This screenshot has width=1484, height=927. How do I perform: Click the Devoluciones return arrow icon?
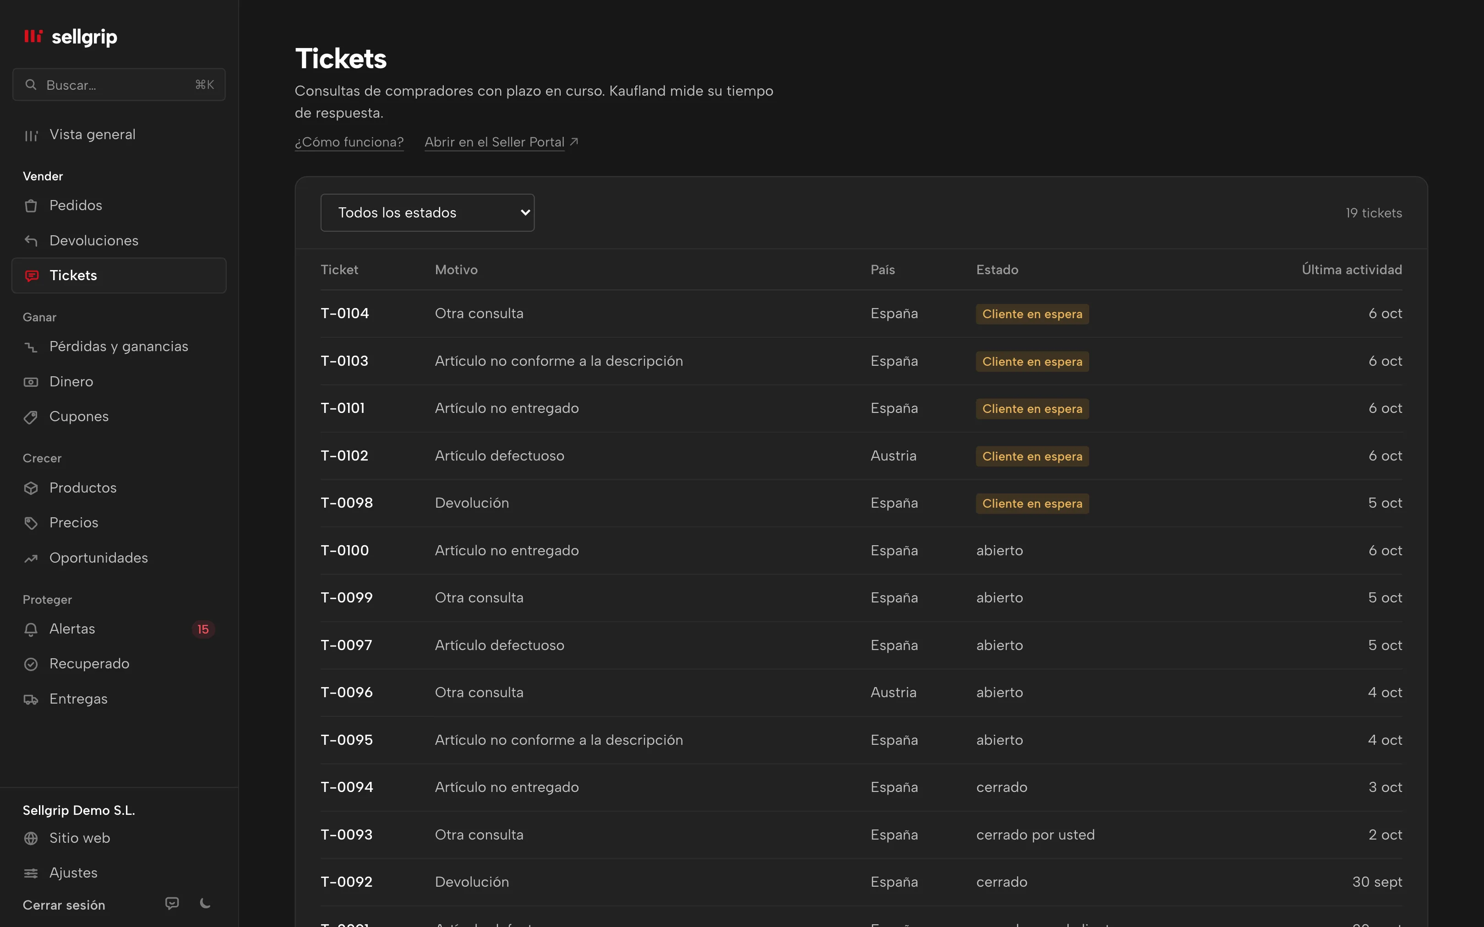pos(31,241)
